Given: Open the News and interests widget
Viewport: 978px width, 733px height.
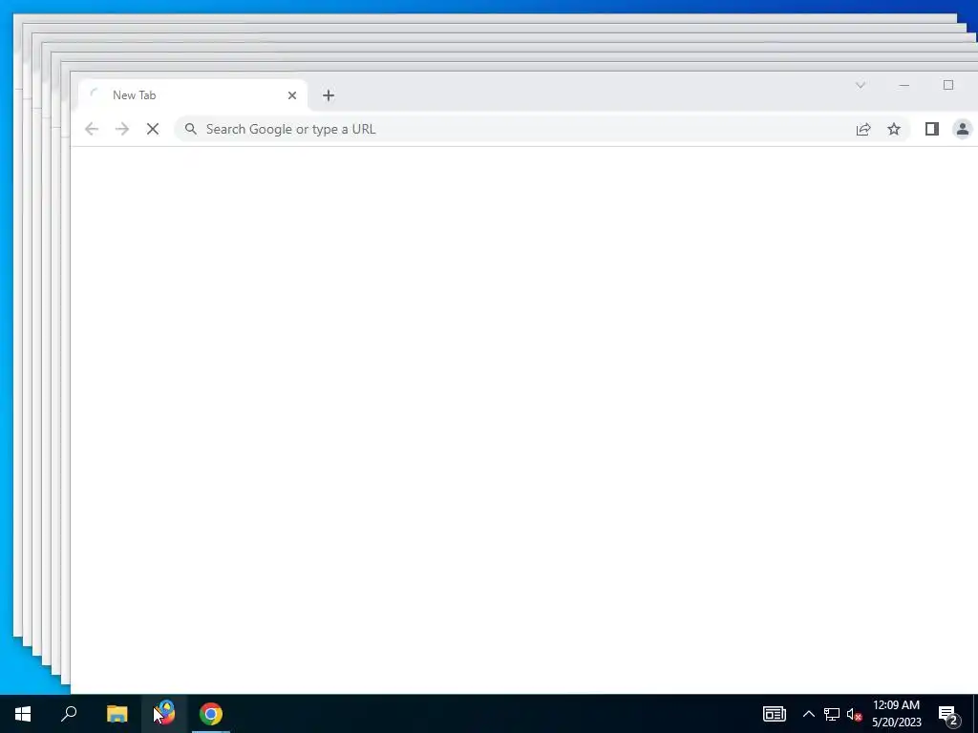Looking at the screenshot, I should [774, 714].
